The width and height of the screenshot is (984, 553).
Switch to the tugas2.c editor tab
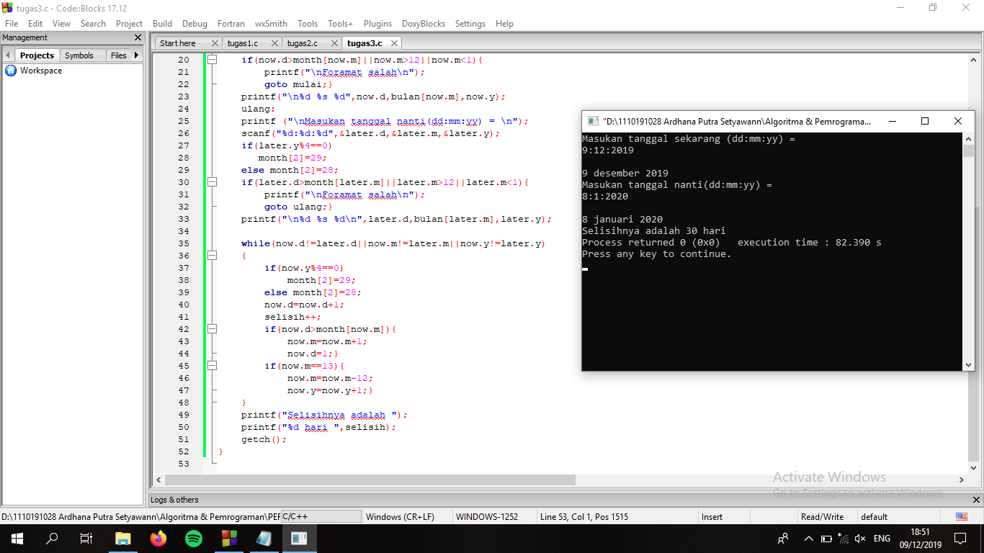(303, 43)
